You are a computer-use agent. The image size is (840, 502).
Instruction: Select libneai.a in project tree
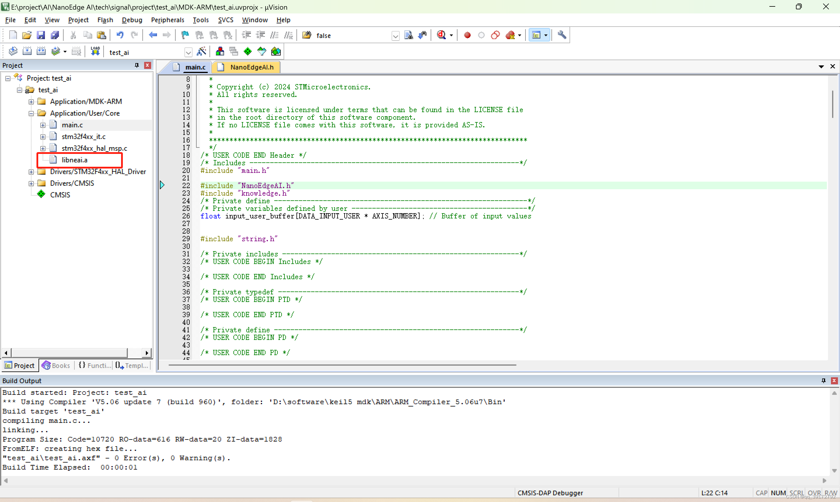point(74,160)
